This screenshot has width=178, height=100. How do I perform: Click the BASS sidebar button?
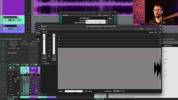tap(3, 70)
